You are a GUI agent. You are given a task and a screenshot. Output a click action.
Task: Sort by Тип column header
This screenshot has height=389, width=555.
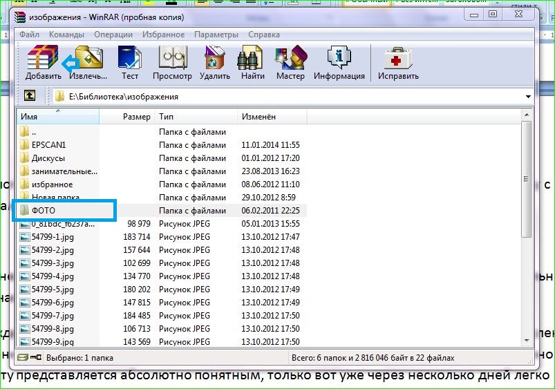196,117
